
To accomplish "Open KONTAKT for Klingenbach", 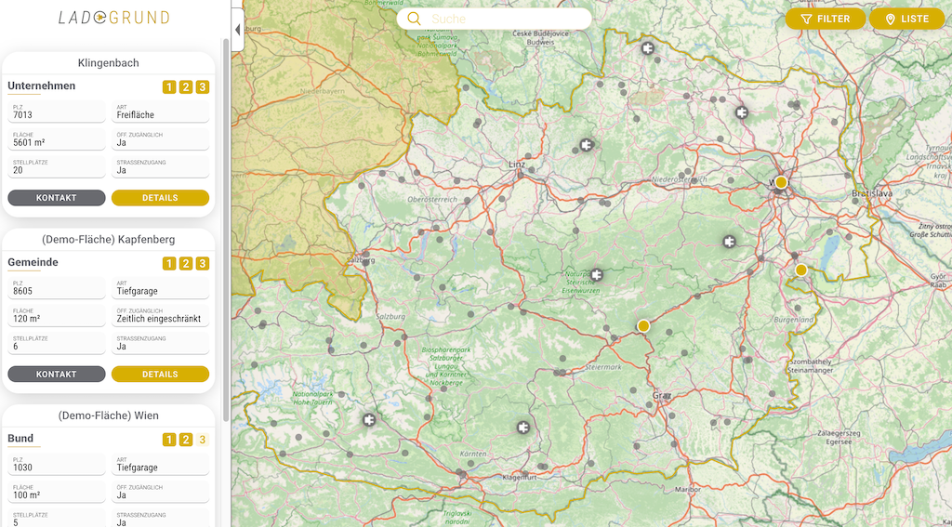I will tap(57, 198).
